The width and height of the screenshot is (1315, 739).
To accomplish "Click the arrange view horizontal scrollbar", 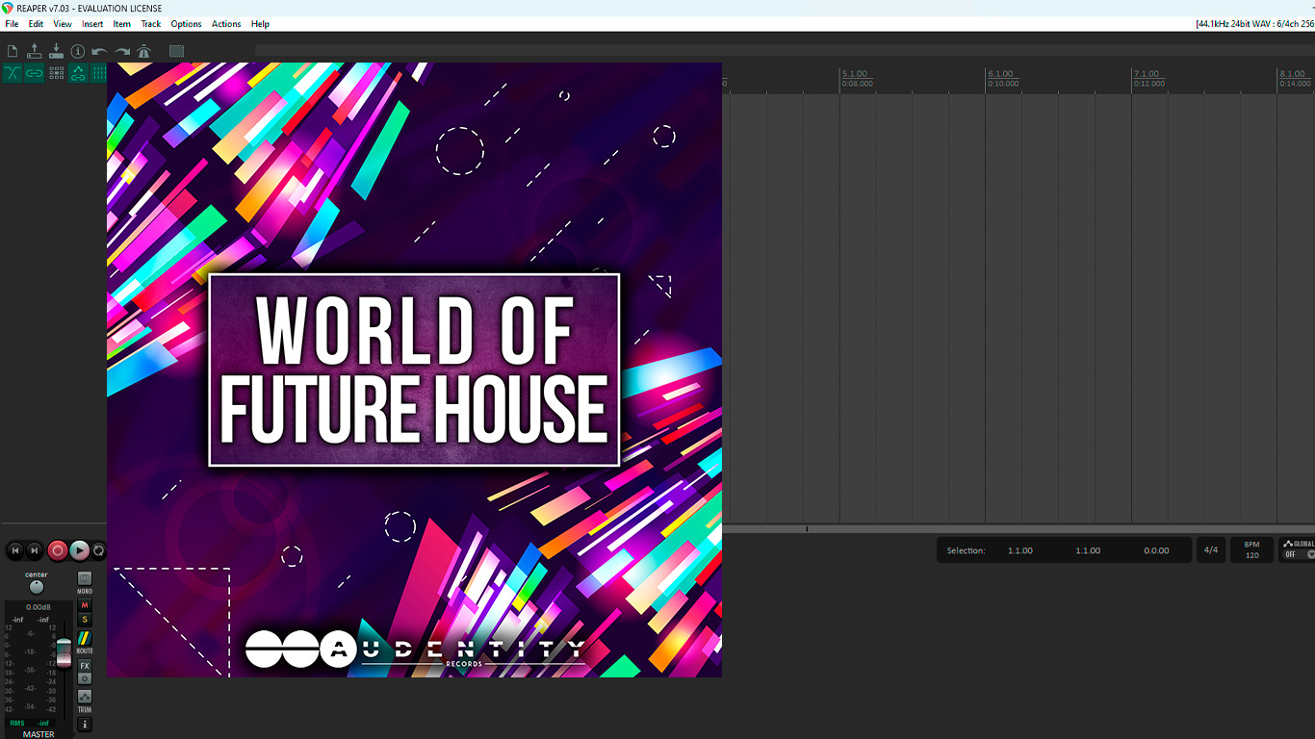I will click(x=1018, y=528).
